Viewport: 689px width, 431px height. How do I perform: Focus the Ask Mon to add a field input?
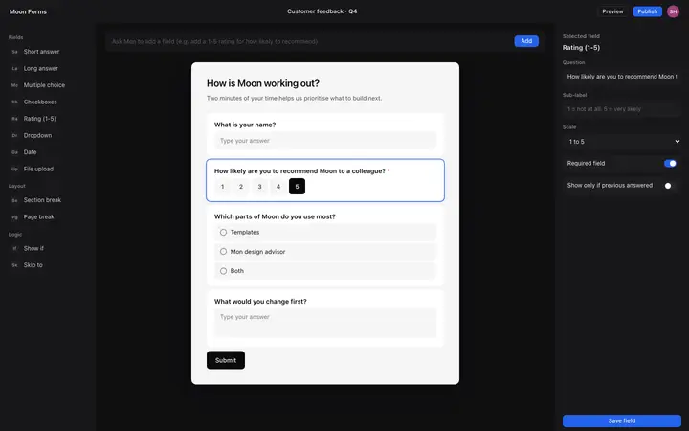(309, 41)
